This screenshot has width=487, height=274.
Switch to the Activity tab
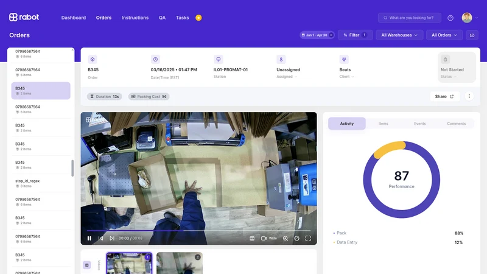tap(346, 124)
